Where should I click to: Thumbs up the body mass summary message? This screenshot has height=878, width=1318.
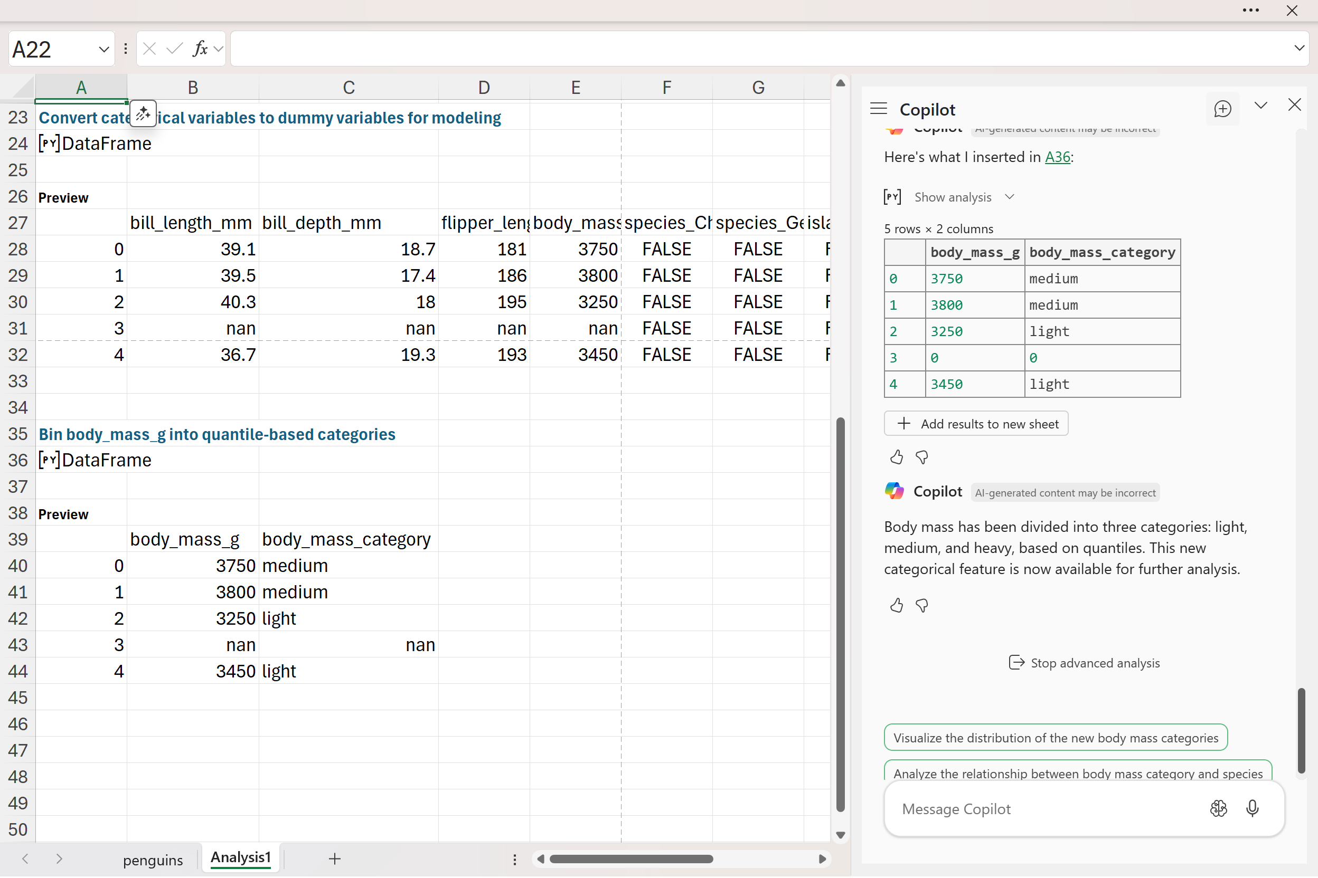click(897, 605)
